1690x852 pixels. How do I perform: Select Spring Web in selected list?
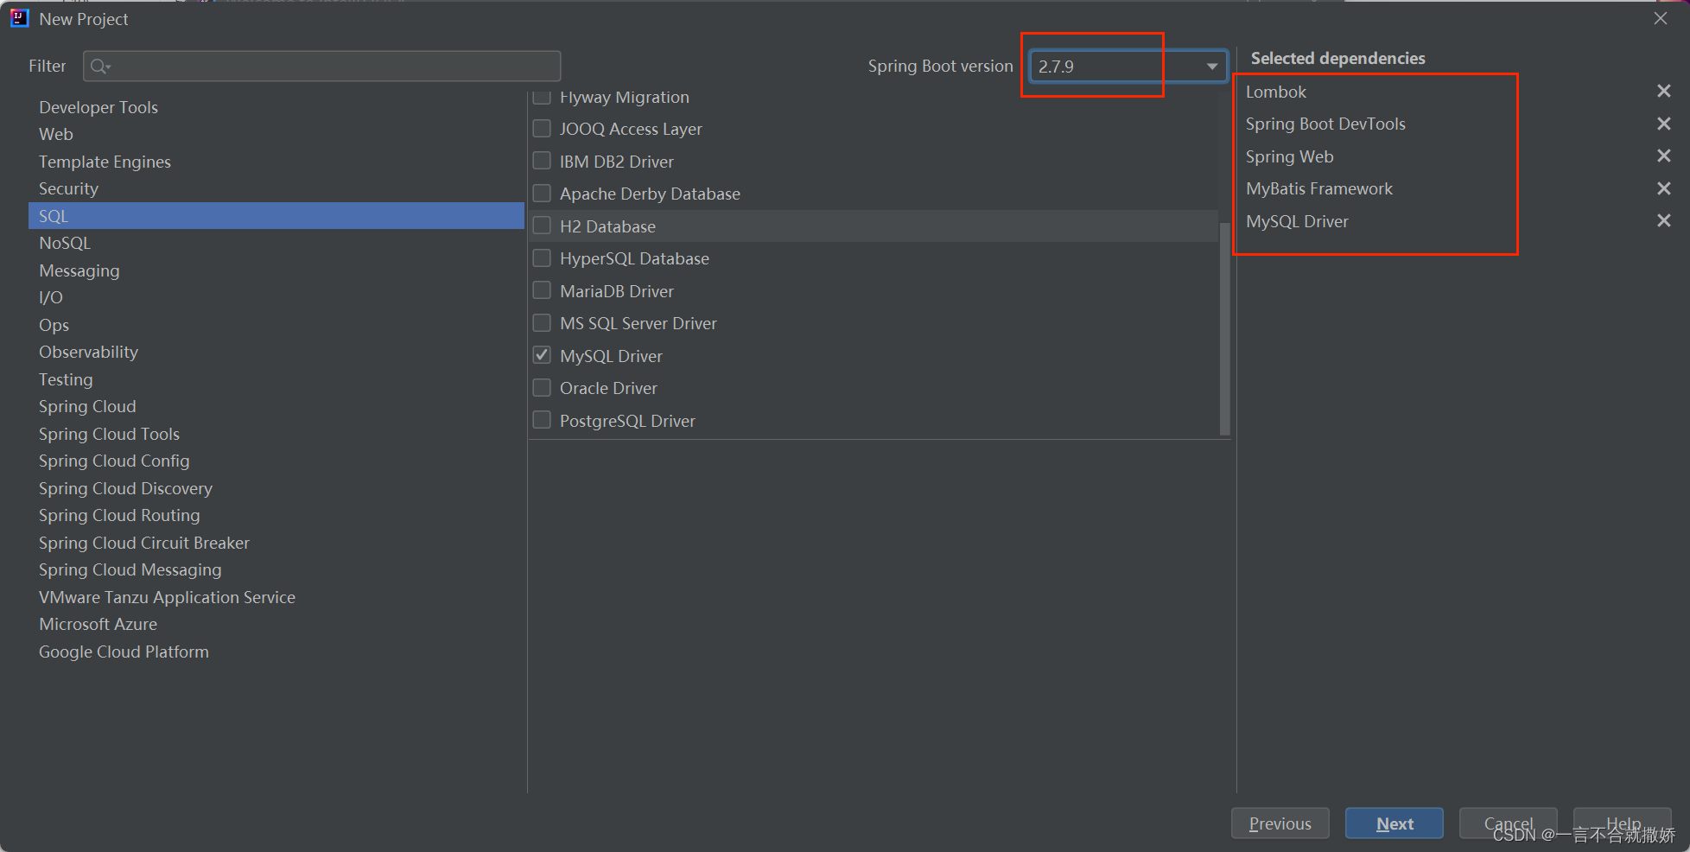click(1289, 156)
